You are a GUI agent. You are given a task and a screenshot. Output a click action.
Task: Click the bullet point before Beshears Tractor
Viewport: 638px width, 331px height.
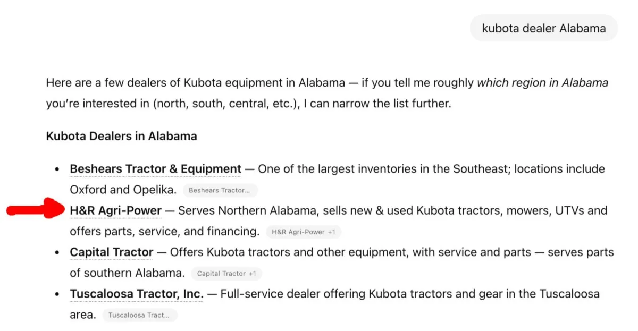point(57,169)
